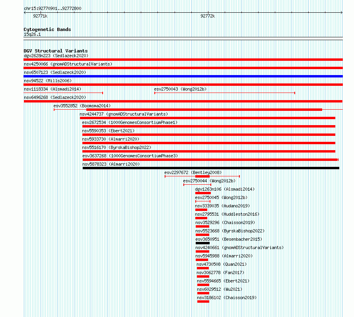
Task: Click the short black esv3650951 bar
Action: click(202, 243)
